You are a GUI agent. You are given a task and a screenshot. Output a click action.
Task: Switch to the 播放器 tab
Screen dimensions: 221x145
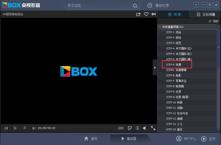pyautogui.click(x=129, y=139)
